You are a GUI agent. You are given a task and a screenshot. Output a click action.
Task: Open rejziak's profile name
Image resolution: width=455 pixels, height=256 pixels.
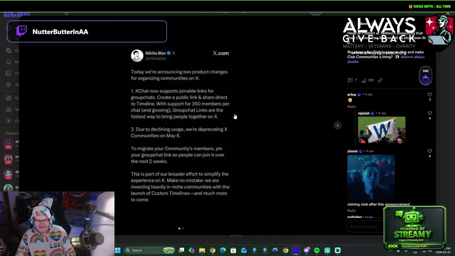click(x=364, y=113)
